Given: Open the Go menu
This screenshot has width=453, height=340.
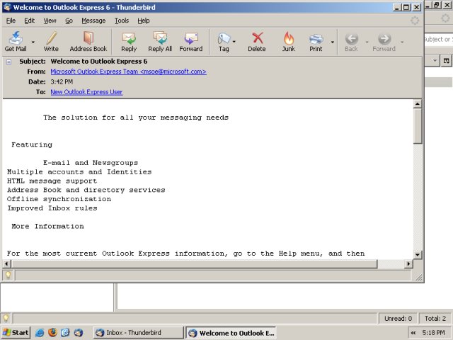Looking at the screenshot, I should point(69,21).
